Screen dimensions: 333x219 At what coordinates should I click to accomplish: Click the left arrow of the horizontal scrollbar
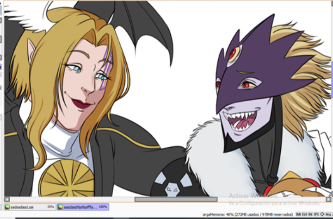tap(7, 199)
